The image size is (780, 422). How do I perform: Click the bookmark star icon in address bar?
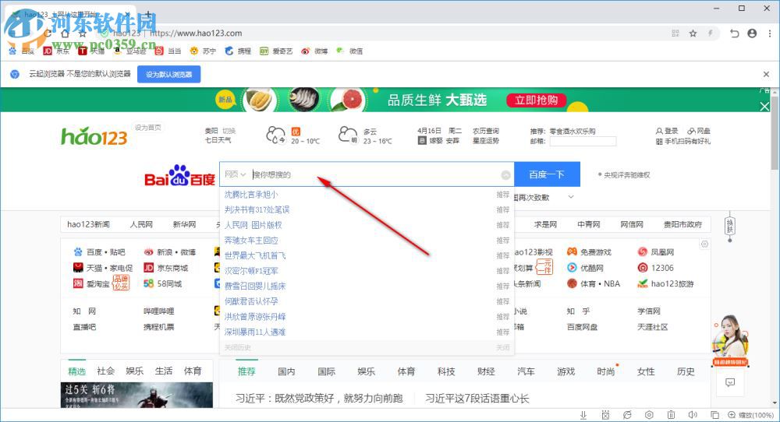tap(693, 33)
